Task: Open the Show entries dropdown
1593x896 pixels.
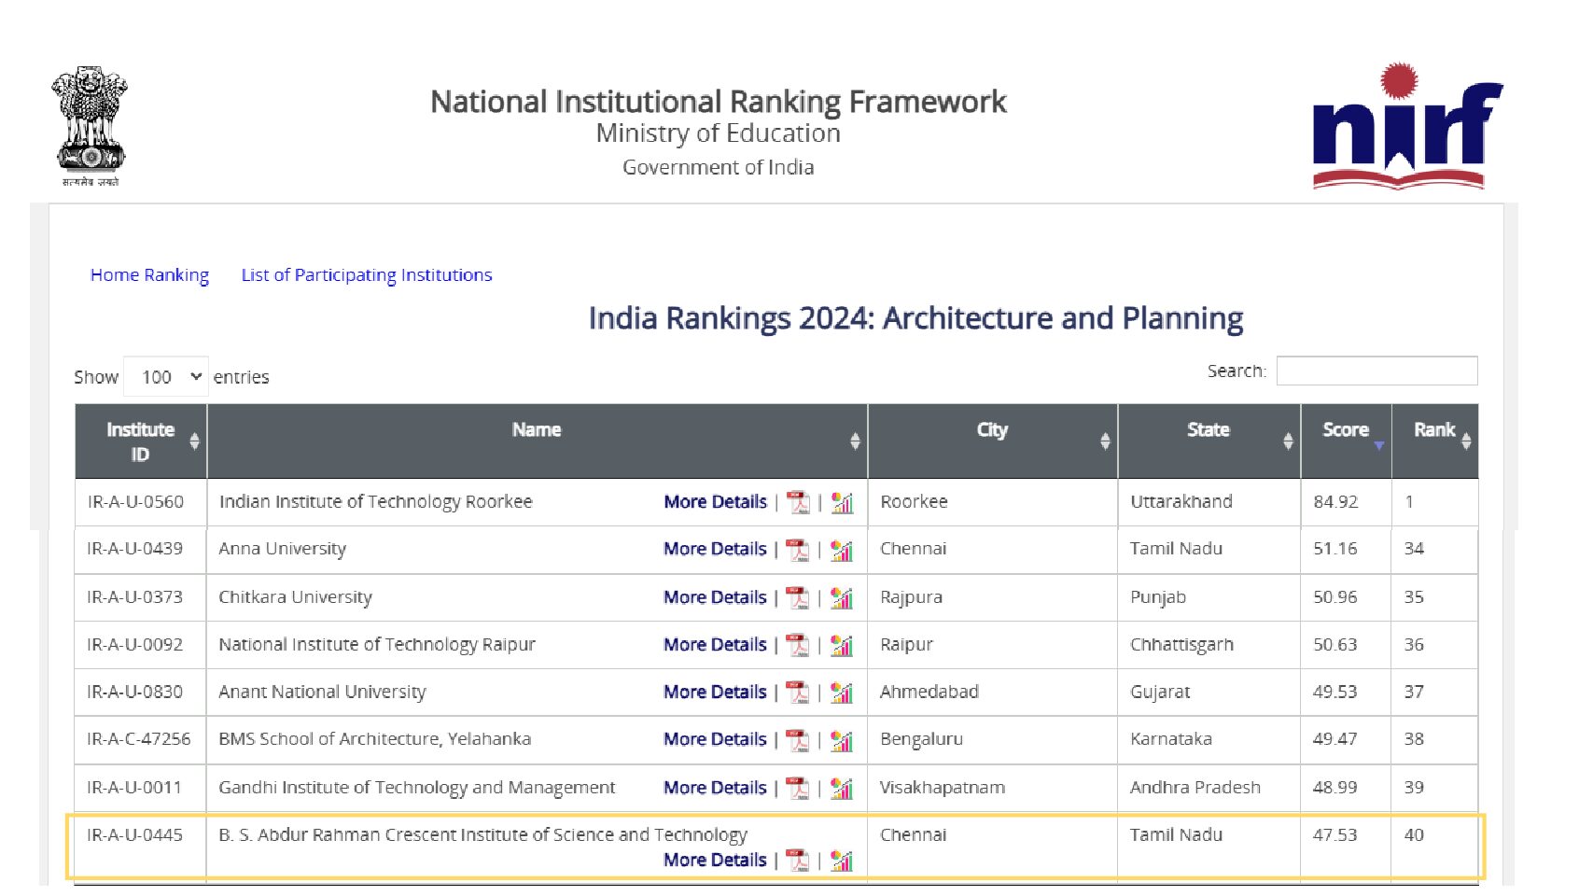Action: 166,377
